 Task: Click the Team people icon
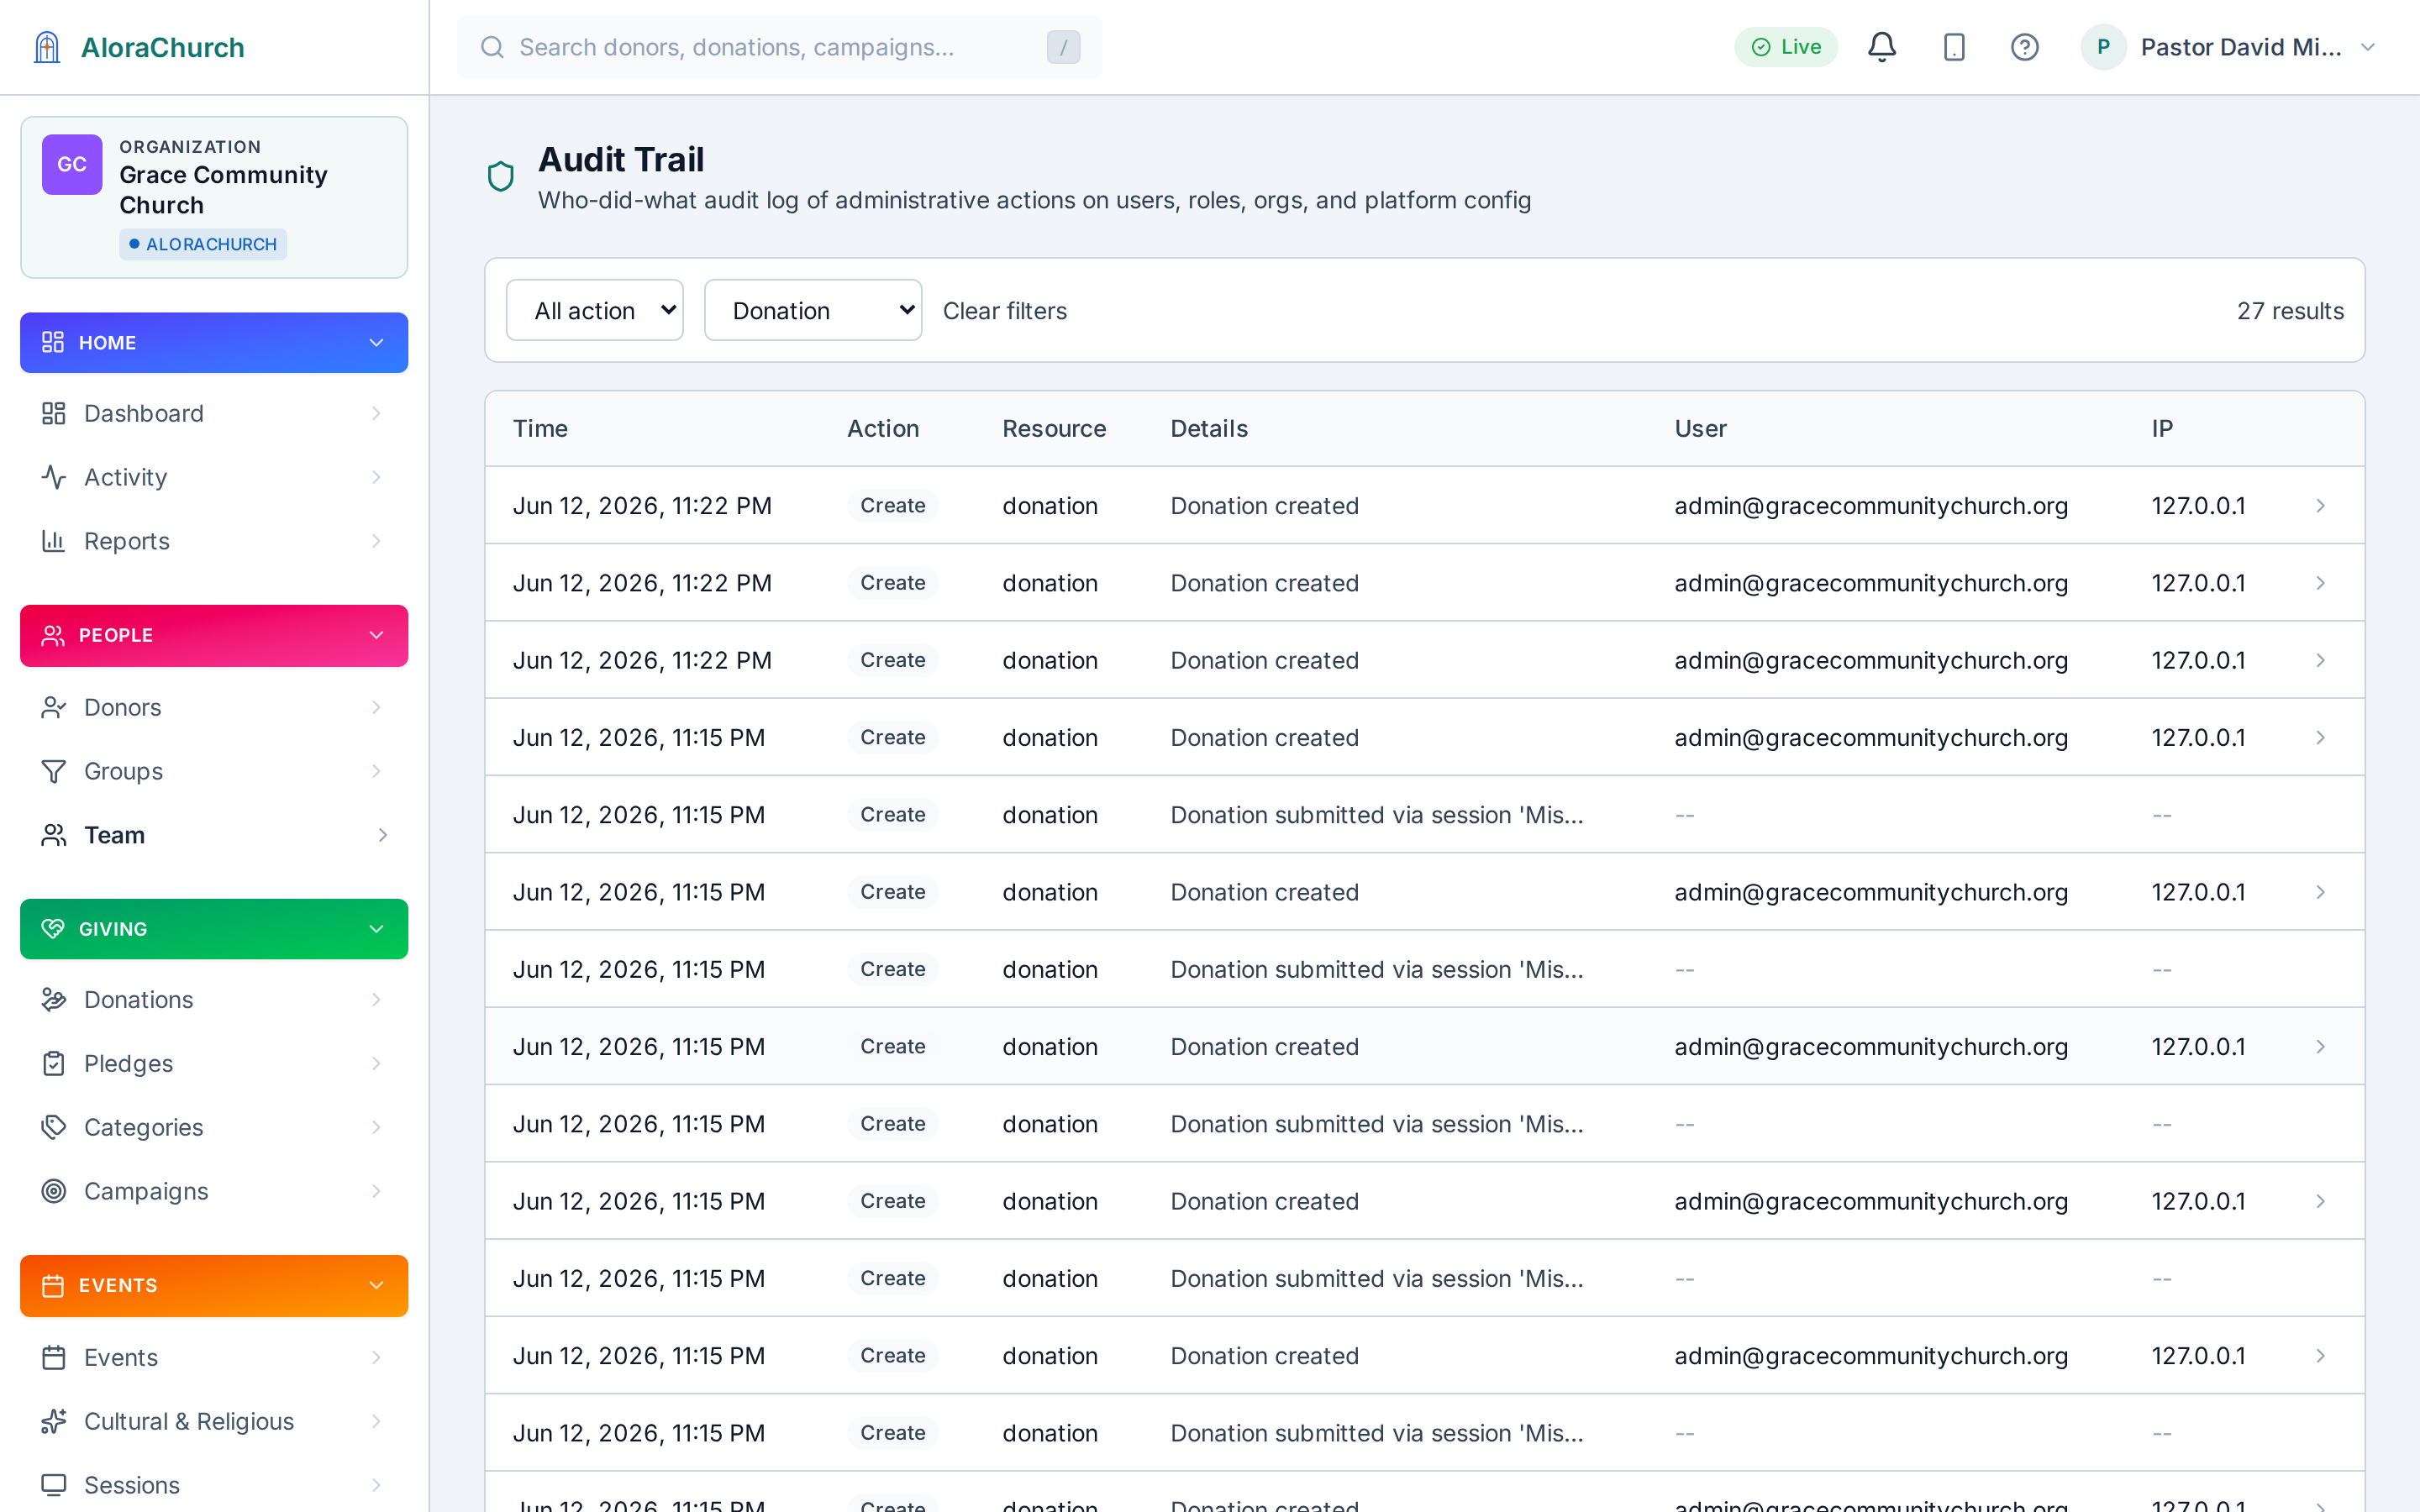[53, 835]
